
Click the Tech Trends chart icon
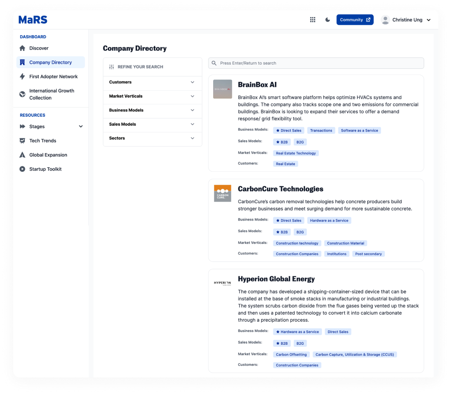(x=22, y=141)
